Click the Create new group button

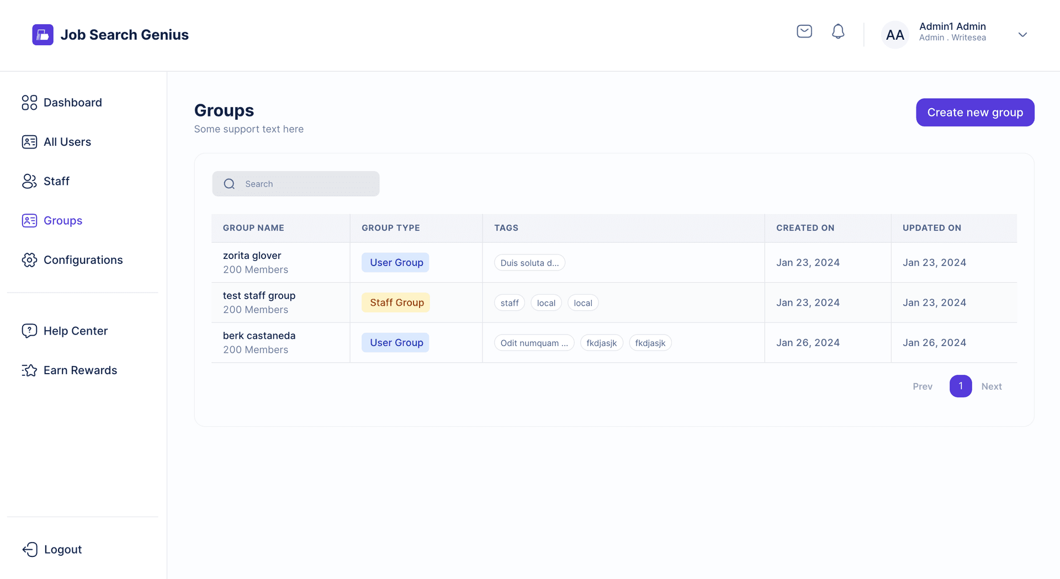974,113
